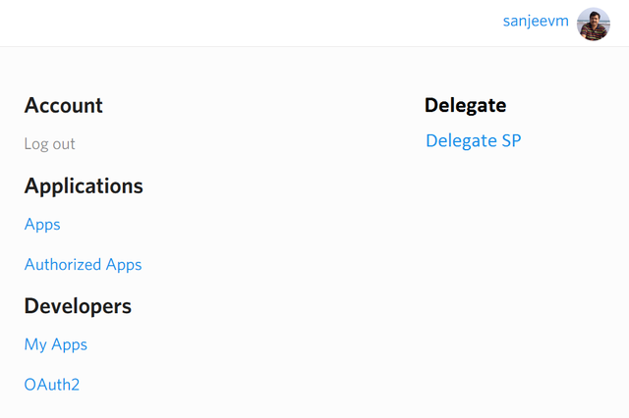
Task: Click the user profile avatar photo
Action: click(x=594, y=24)
